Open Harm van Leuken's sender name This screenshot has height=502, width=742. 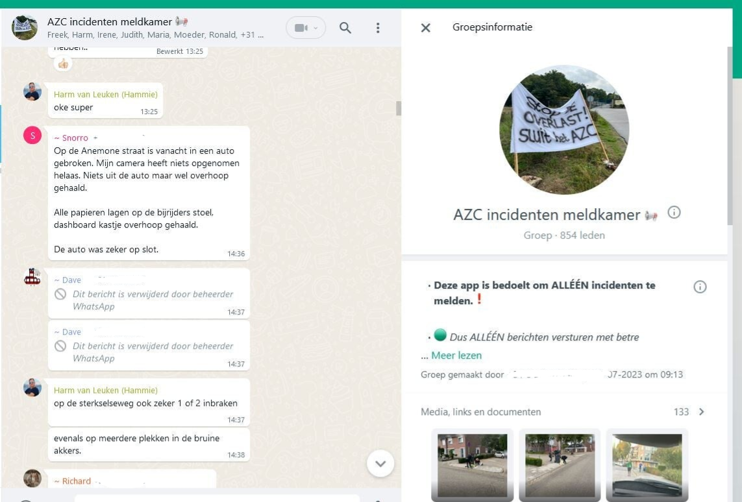click(x=105, y=94)
